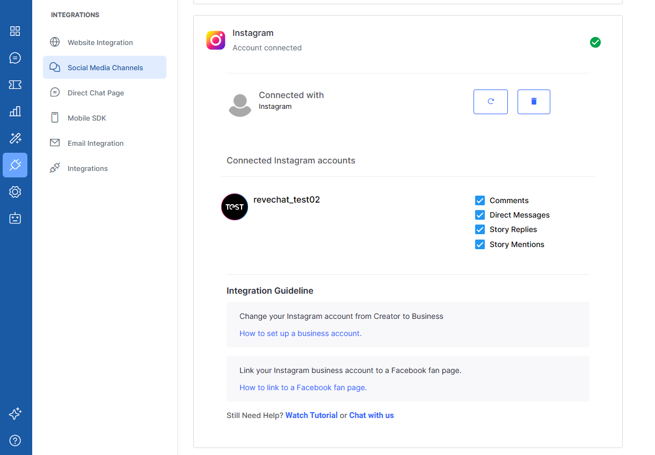The width and height of the screenshot is (655, 455).
Task: Open Integrations menu item
Action: click(x=105, y=168)
